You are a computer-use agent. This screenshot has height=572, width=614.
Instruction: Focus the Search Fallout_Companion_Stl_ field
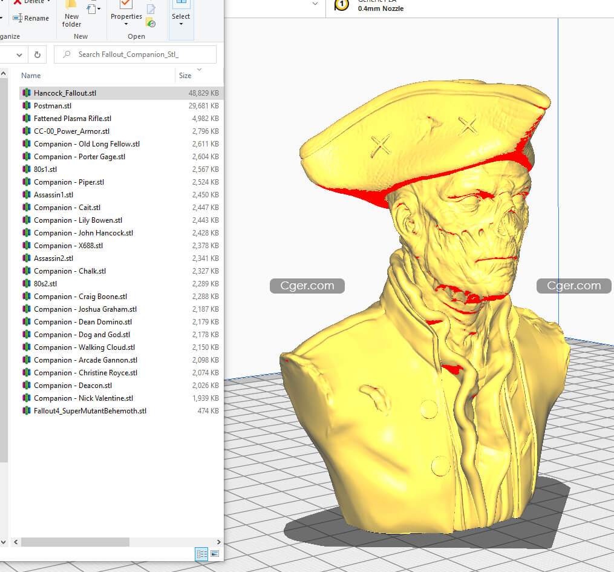click(135, 54)
